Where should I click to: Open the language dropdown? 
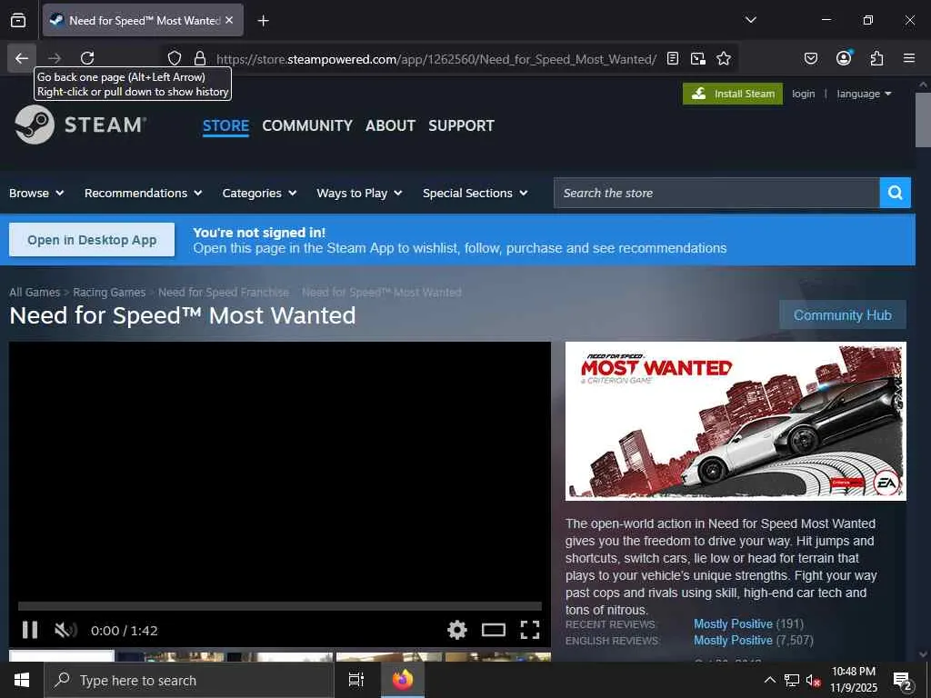(x=864, y=94)
